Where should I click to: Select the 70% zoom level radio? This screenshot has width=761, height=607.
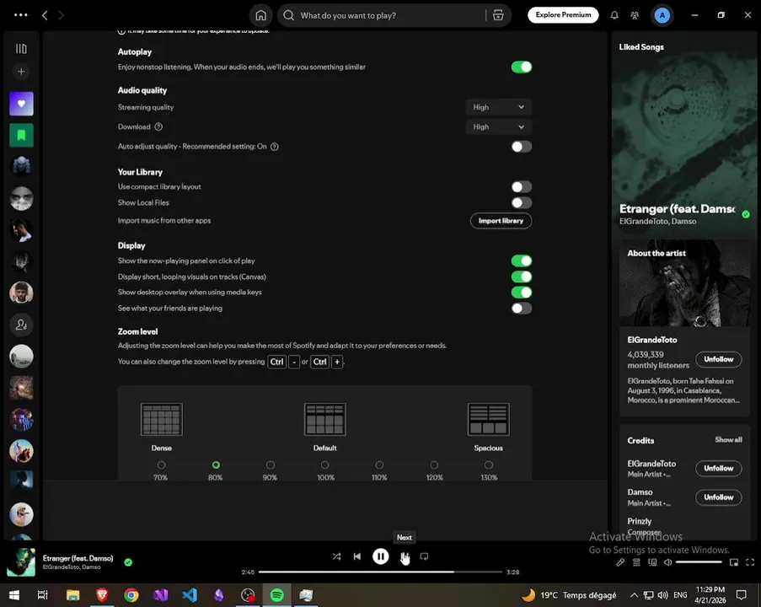click(x=161, y=465)
